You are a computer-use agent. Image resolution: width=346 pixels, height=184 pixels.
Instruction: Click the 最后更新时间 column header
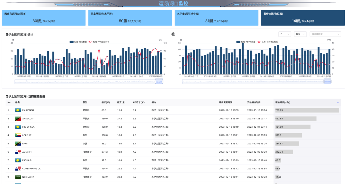pos(226,102)
